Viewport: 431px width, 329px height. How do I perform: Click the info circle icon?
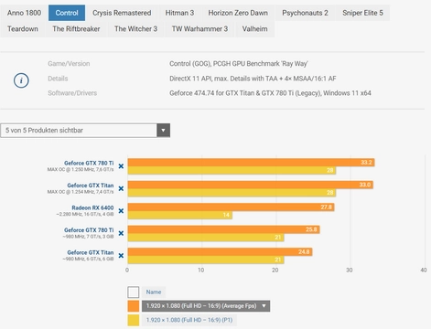[x=21, y=80]
